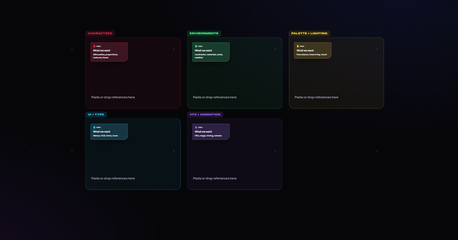
Task: Click "Paste or drop references here" in Palette + Lighting
Action: [x=316, y=97]
